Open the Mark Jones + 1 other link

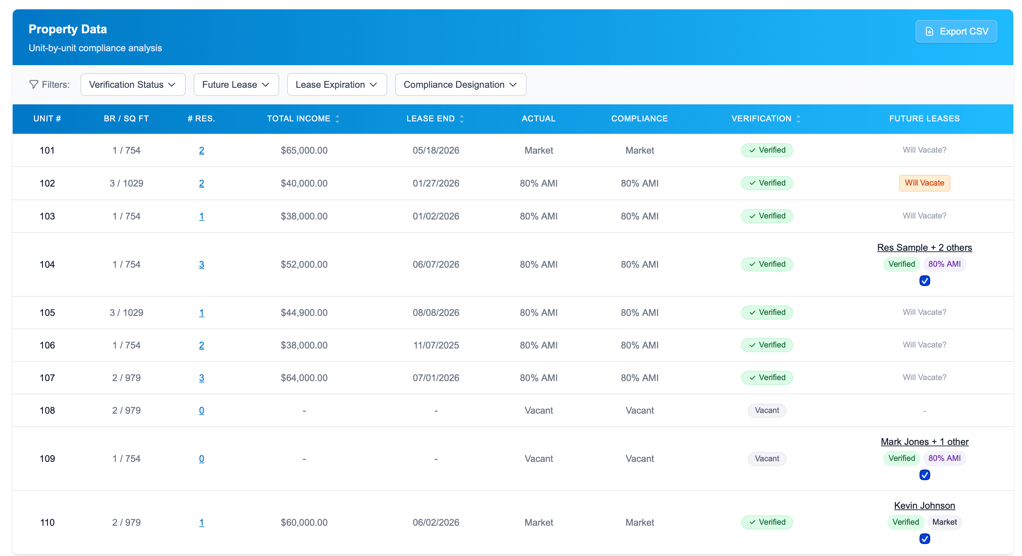(925, 442)
